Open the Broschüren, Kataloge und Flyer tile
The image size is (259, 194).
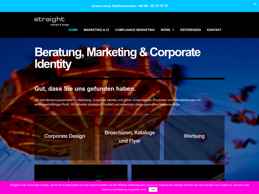(129, 137)
